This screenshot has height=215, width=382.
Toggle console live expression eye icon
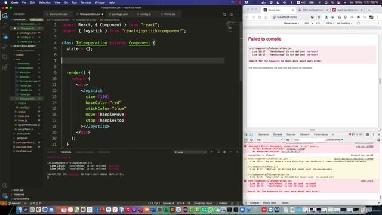click(288, 140)
